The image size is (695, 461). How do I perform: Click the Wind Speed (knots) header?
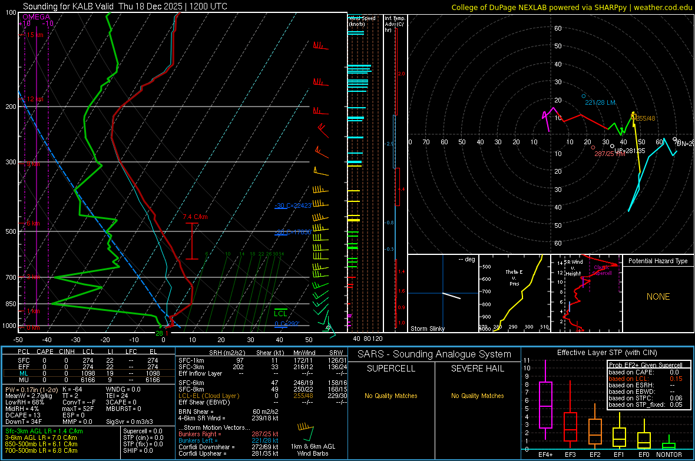click(362, 21)
